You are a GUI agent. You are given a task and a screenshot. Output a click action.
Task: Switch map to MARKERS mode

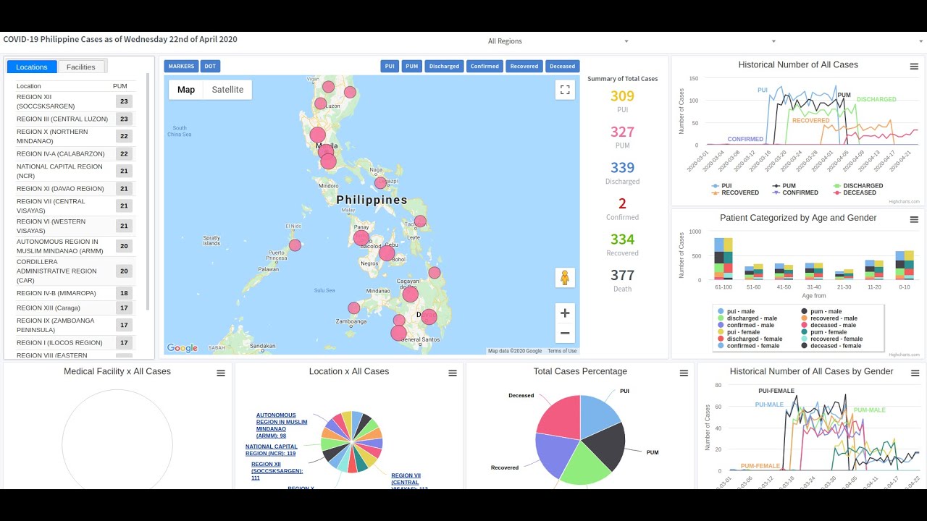pos(181,66)
